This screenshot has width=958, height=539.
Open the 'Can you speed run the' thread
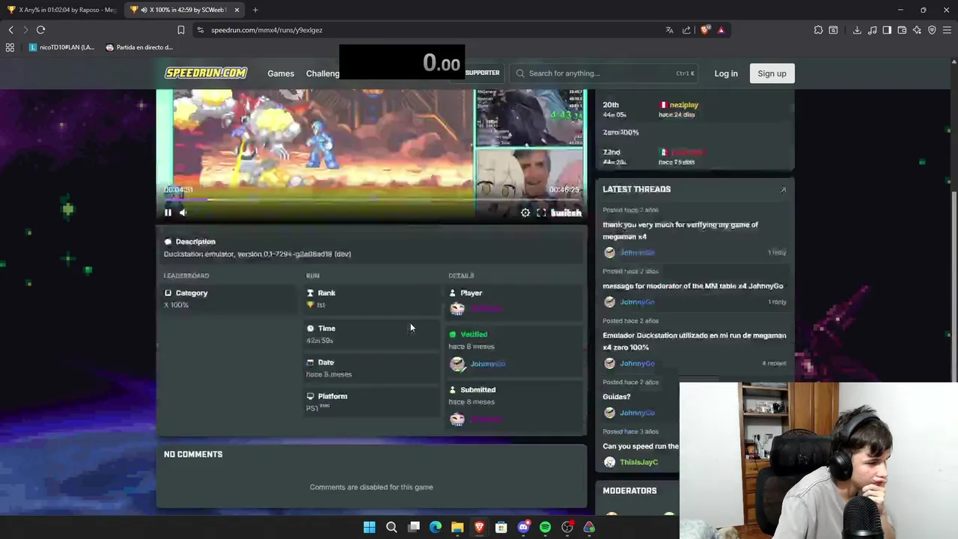tap(641, 446)
